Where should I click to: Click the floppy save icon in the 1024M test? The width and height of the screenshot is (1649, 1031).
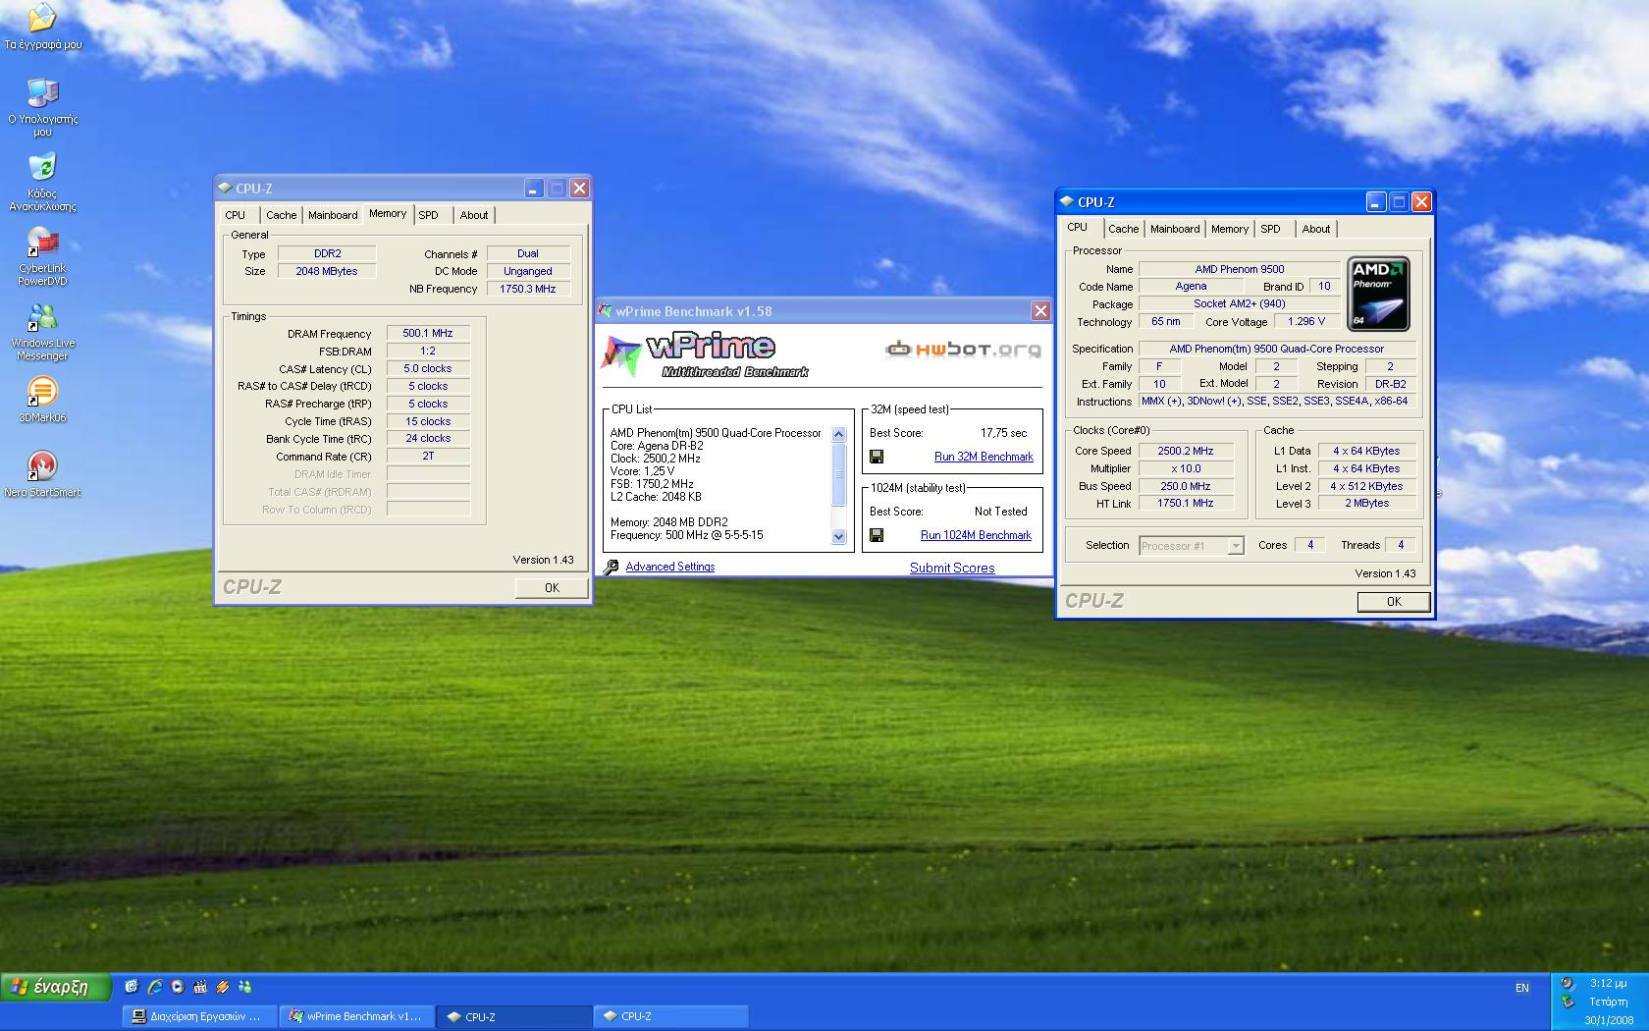877,535
